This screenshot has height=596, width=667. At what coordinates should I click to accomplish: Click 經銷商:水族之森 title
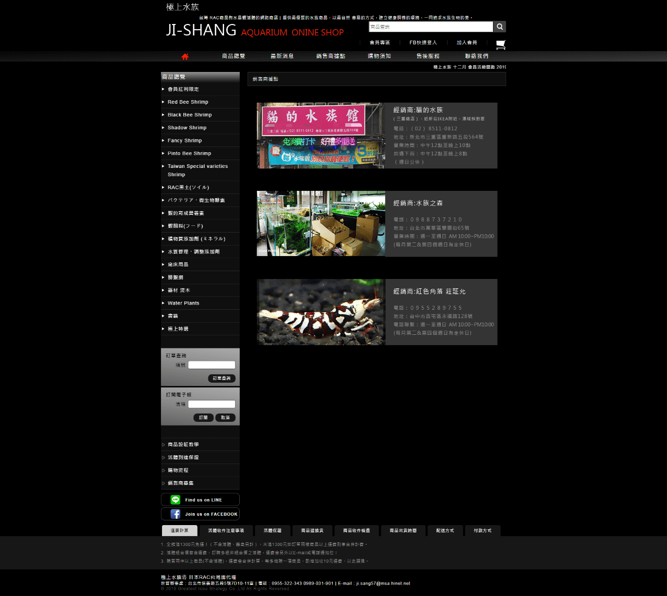(x=418, y=203)
